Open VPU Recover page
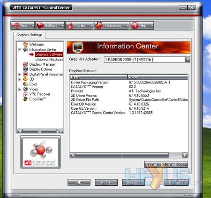The image size is (211, 198). click(40, 94)
